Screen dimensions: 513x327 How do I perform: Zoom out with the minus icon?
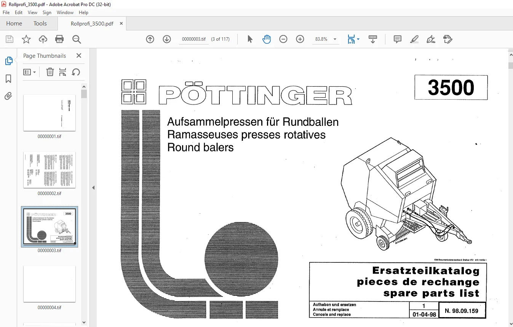click(283, 39)
